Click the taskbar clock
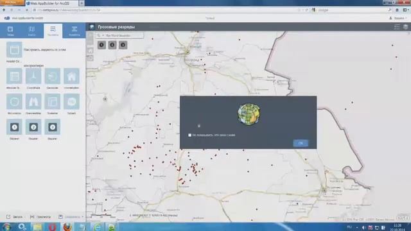 click(397, 227)
